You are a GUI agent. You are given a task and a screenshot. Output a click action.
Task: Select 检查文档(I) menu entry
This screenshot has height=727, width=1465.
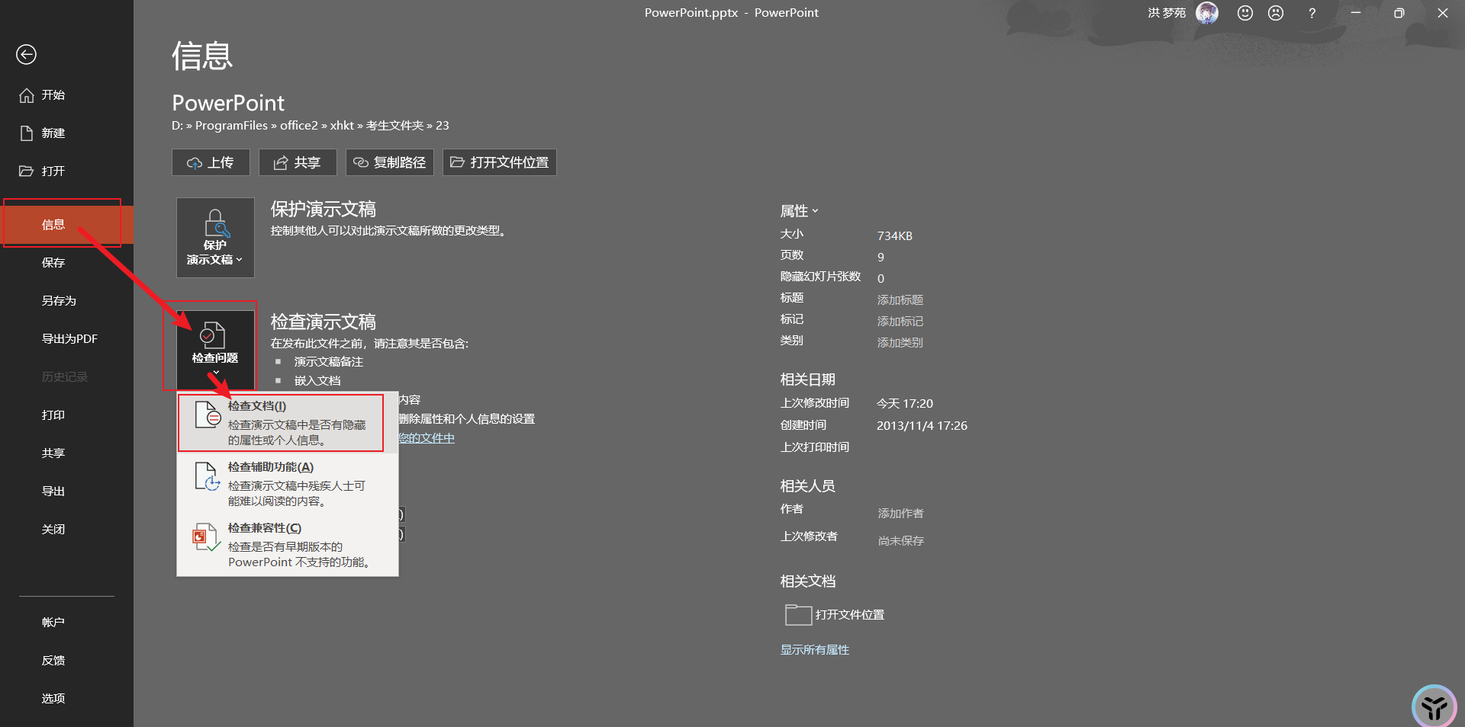tap(288, 423)
